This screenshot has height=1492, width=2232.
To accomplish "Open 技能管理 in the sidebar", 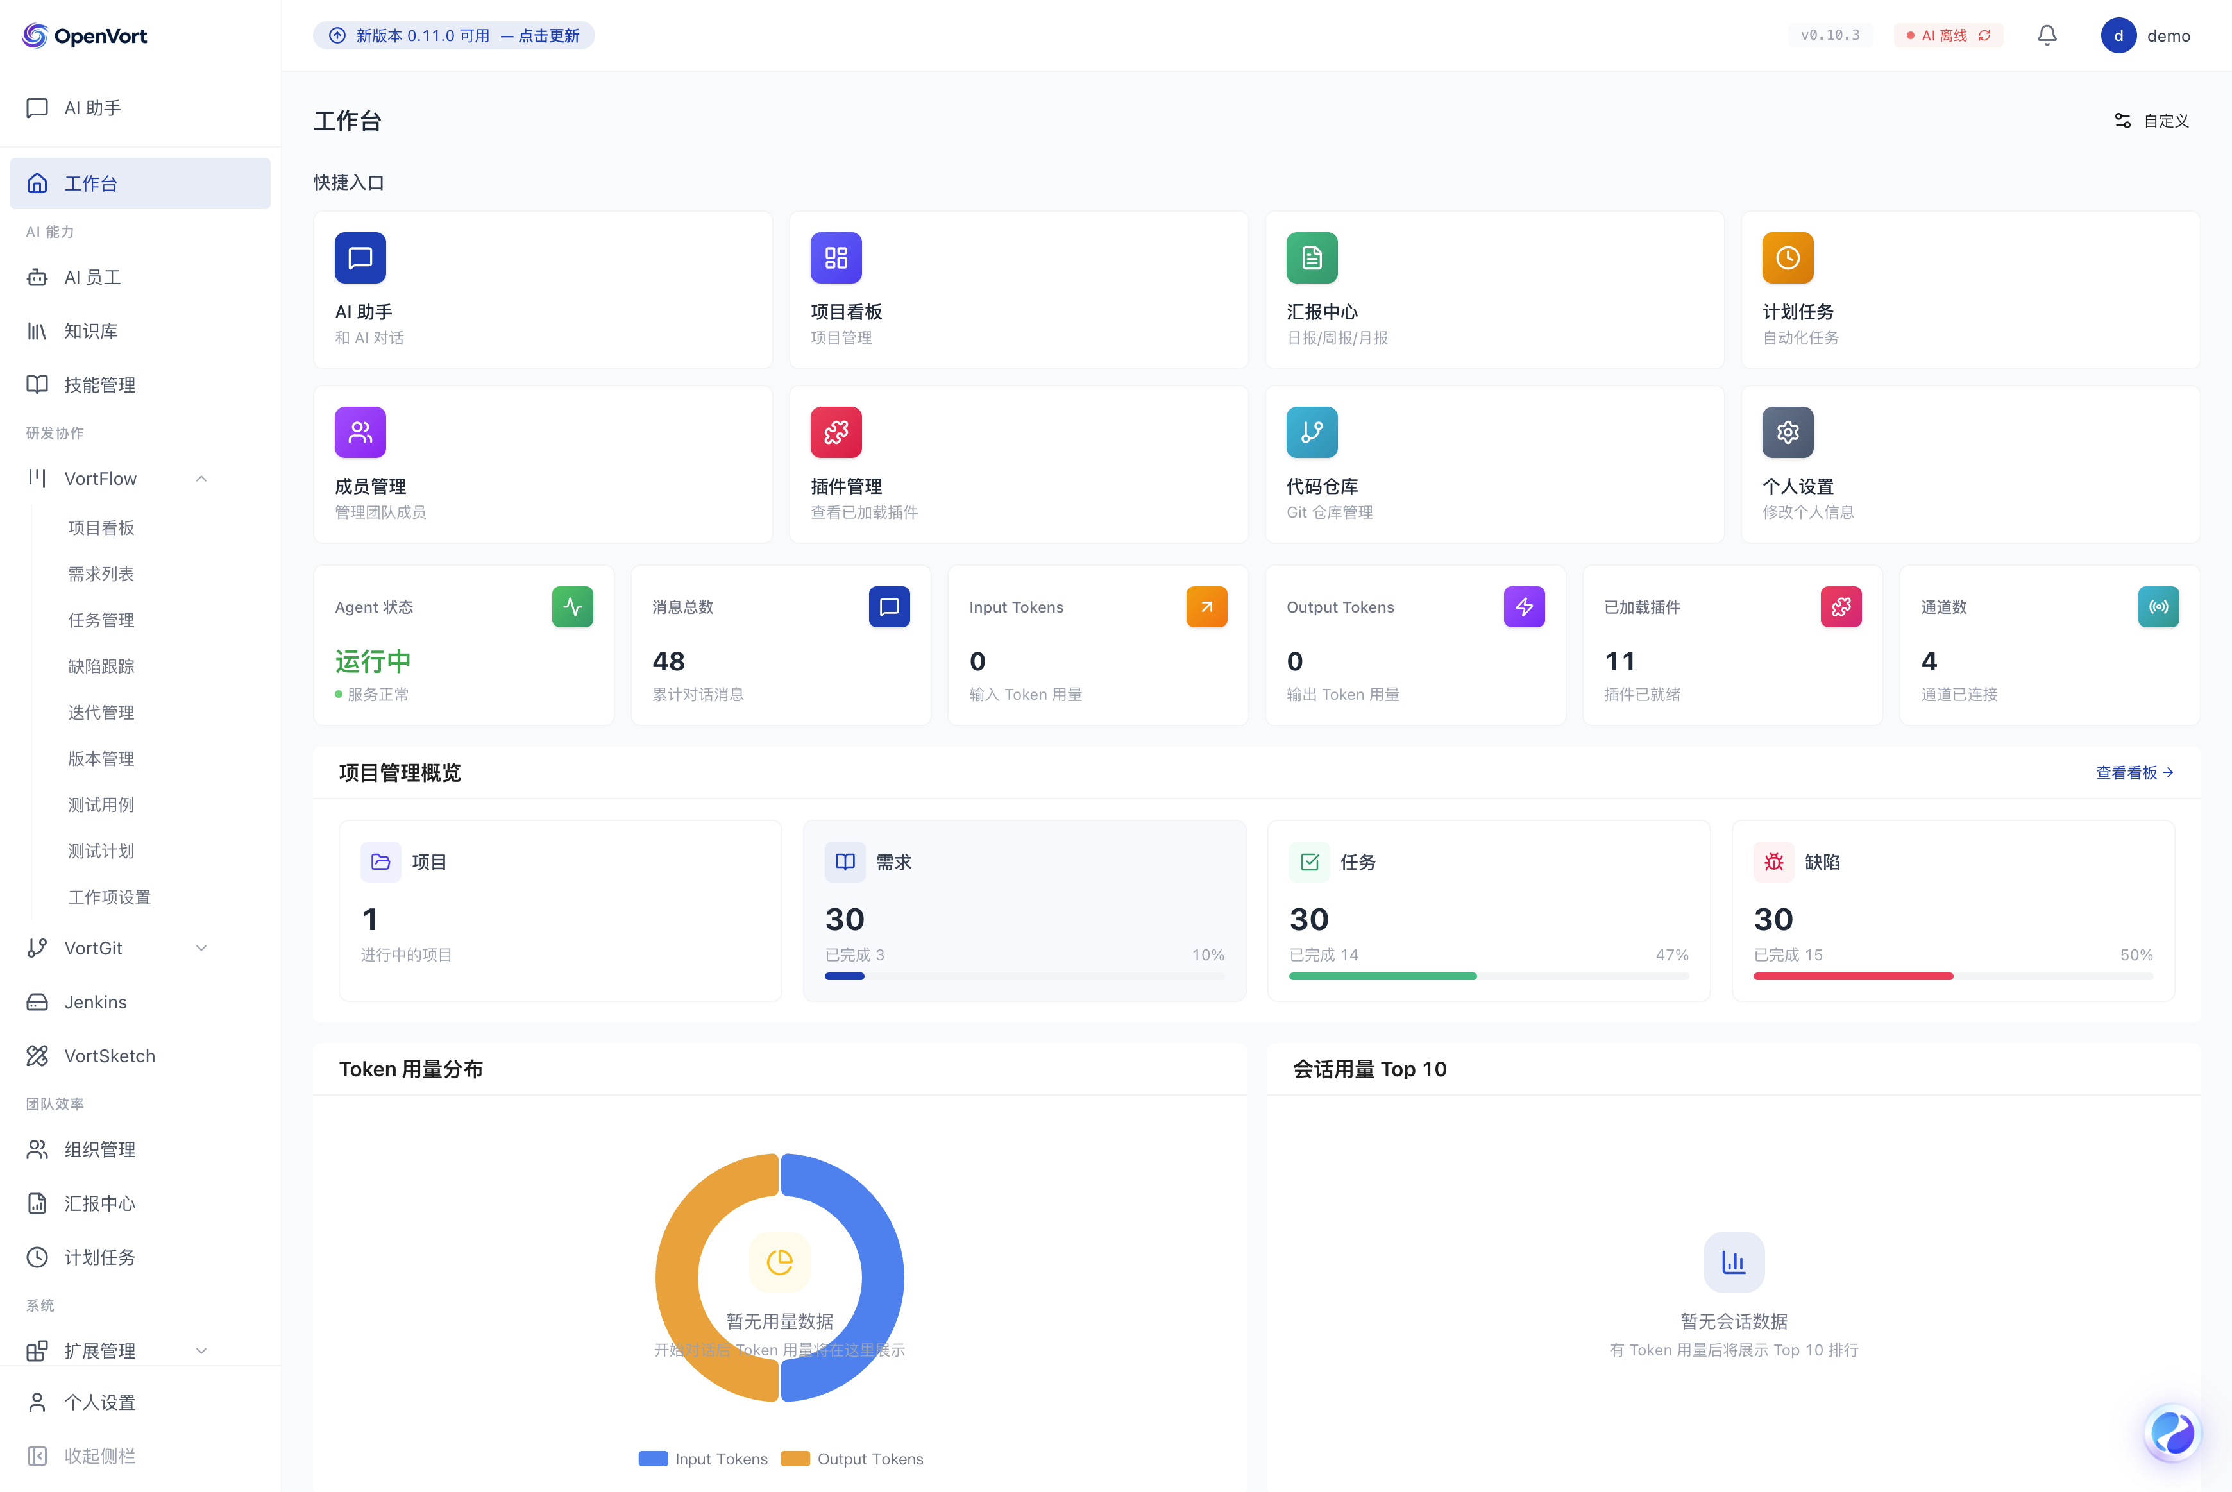I will 140,384.
